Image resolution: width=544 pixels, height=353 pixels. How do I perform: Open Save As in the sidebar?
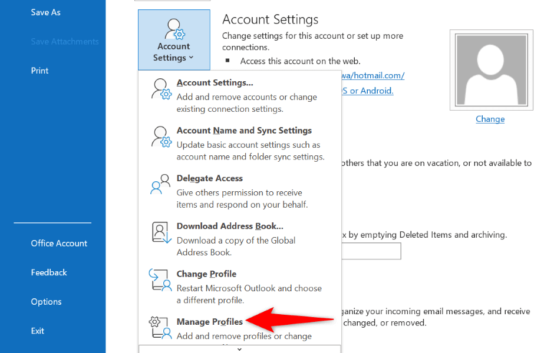click(x=45, y=12)
